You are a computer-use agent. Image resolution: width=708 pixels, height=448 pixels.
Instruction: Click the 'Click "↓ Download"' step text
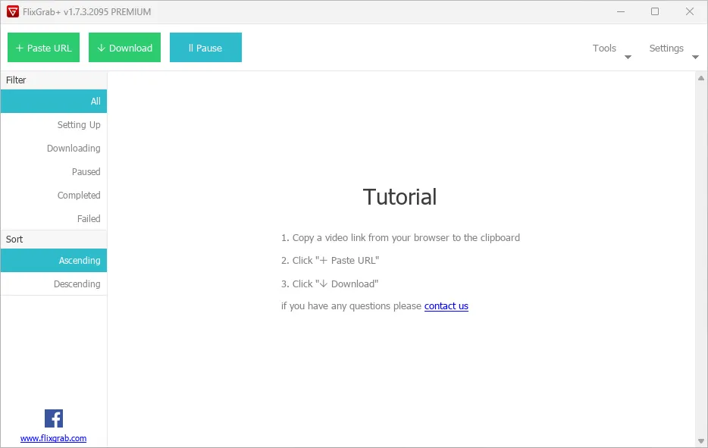tap(330, 284)
